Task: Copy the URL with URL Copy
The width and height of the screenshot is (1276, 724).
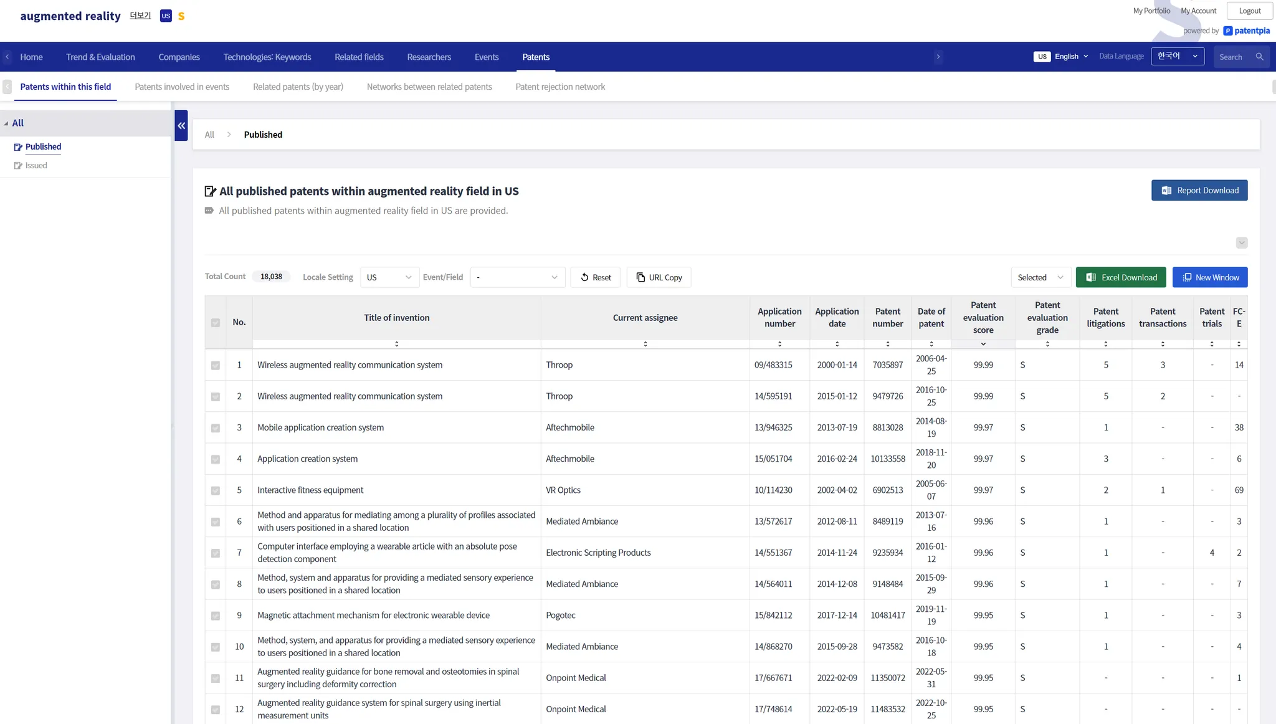Action: pos(659,277)
